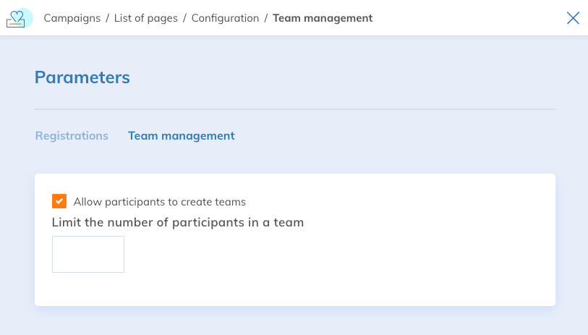Focus the team participant limit field
Image resolution: width=588 pixels, height=335 pixels.
coord(88,255)
